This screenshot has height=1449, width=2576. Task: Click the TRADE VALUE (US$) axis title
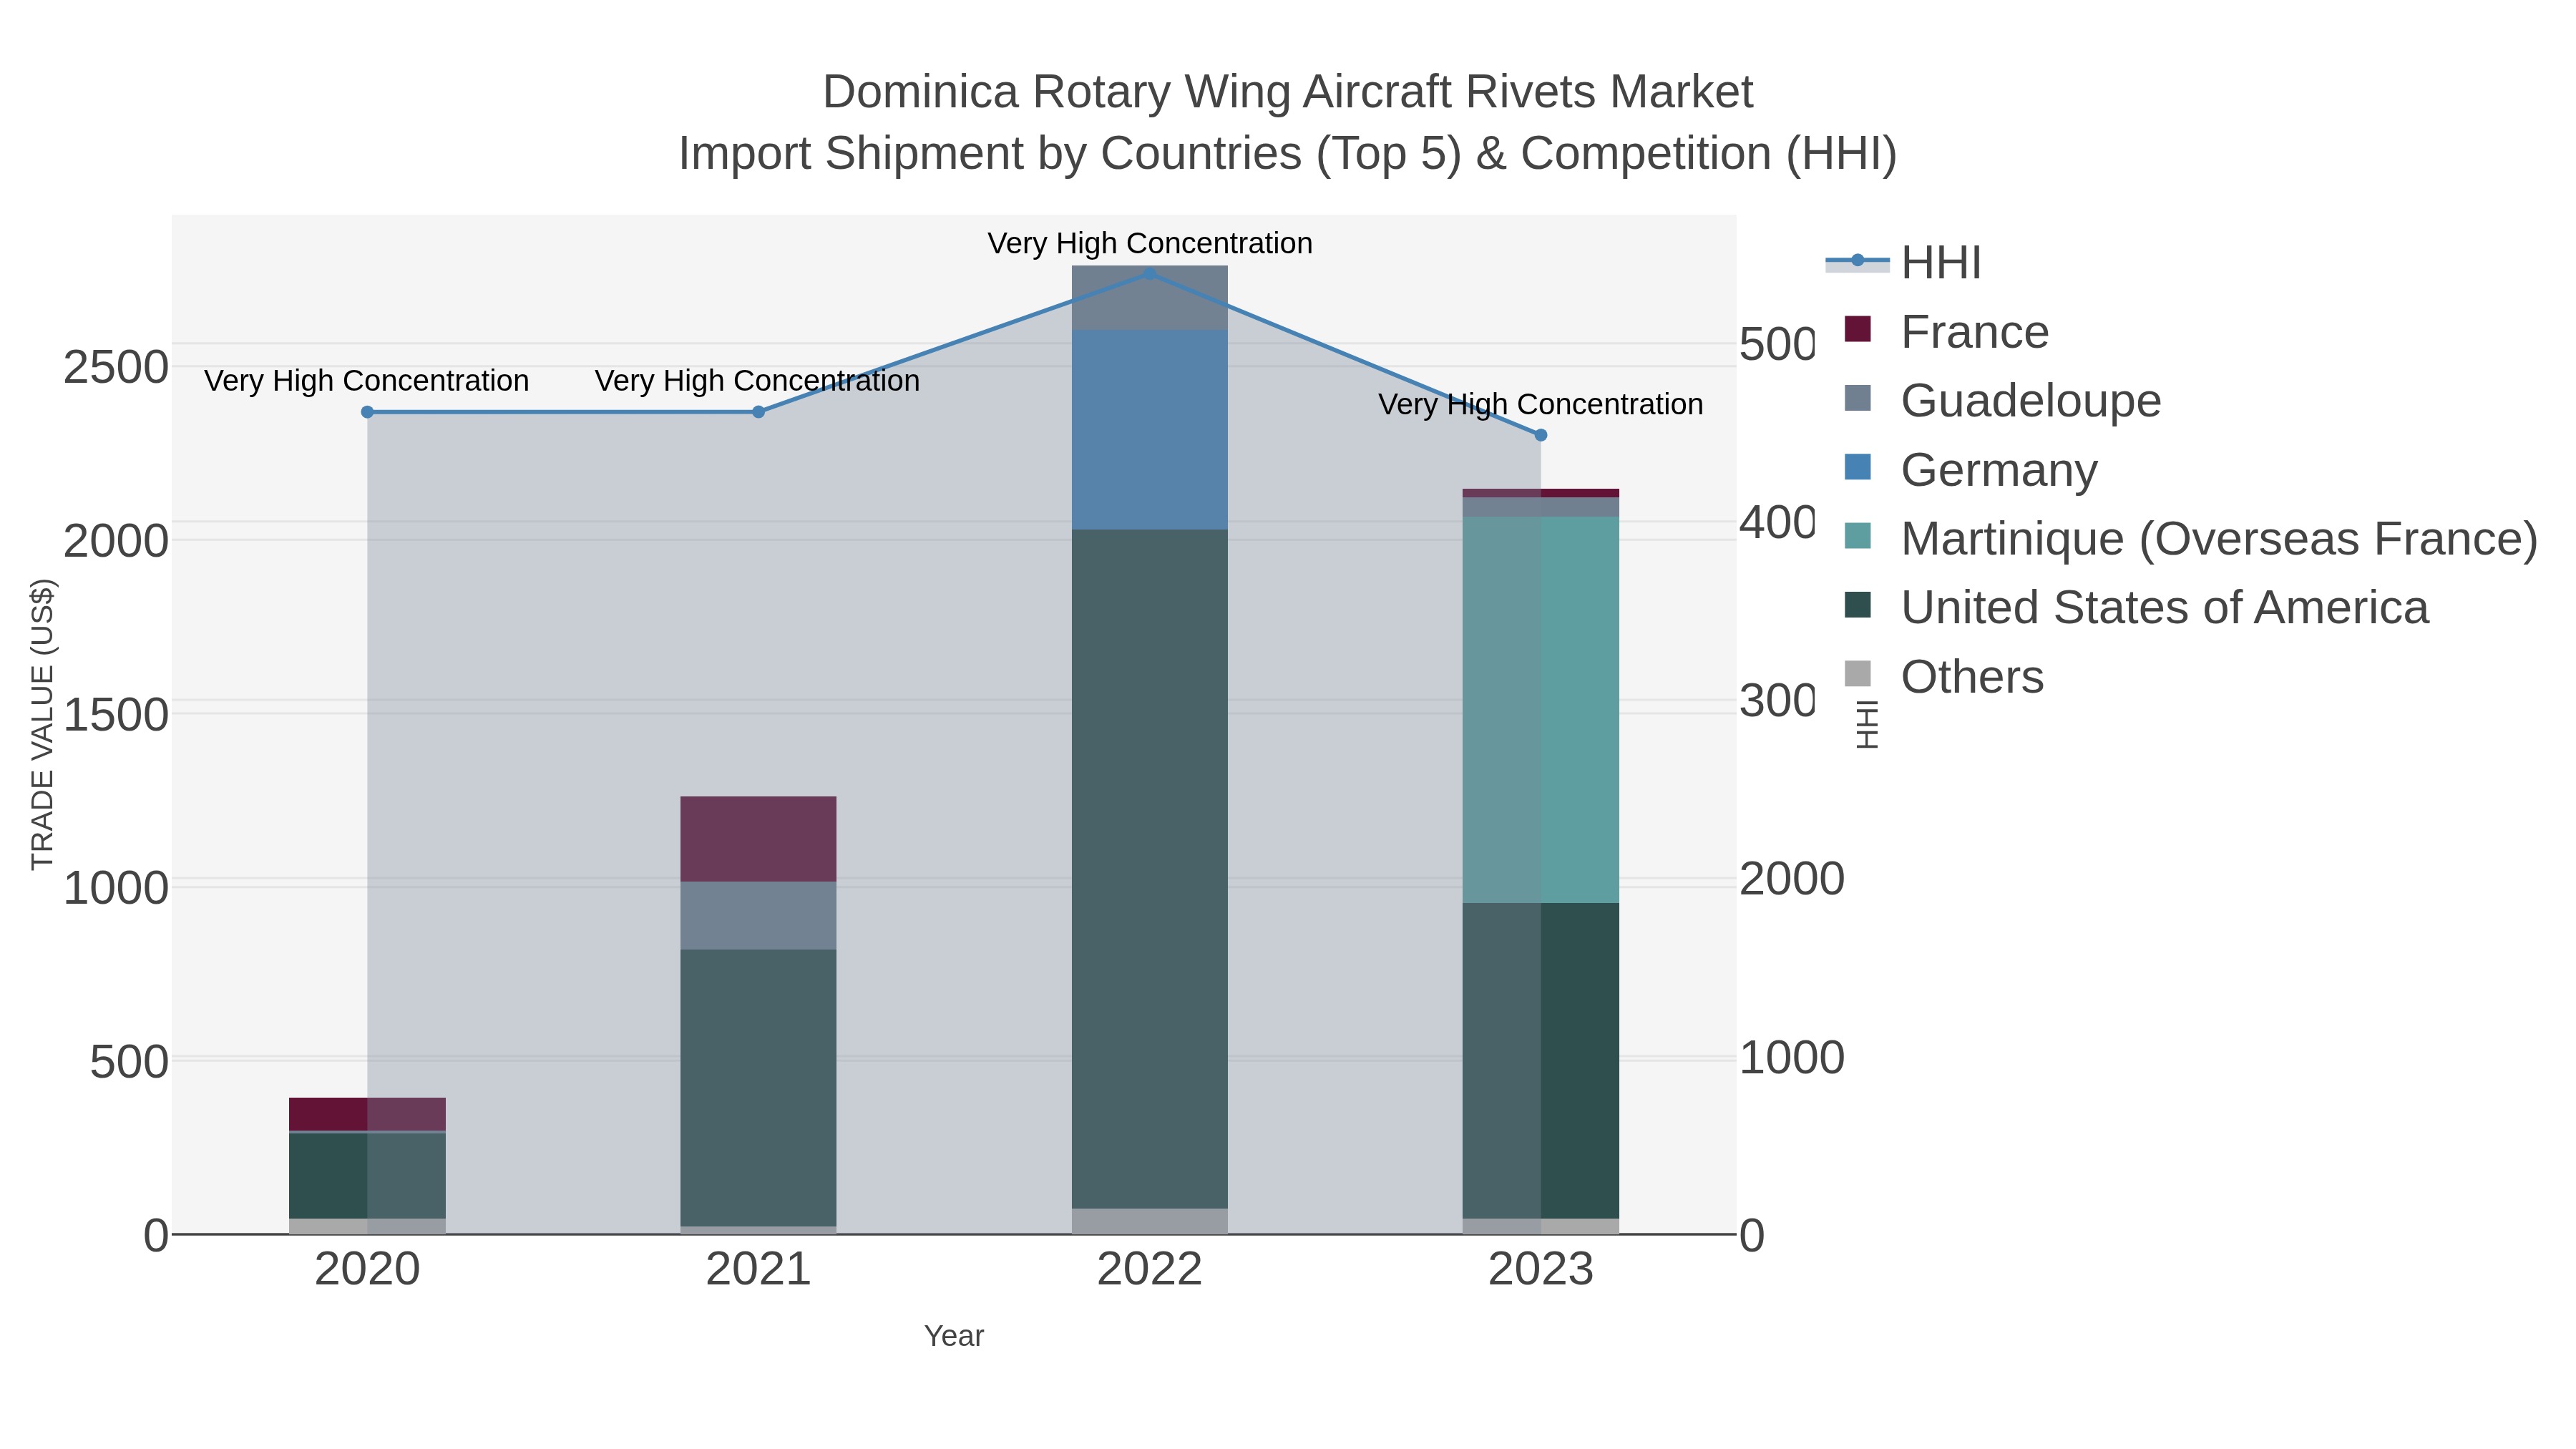(42, 724)
